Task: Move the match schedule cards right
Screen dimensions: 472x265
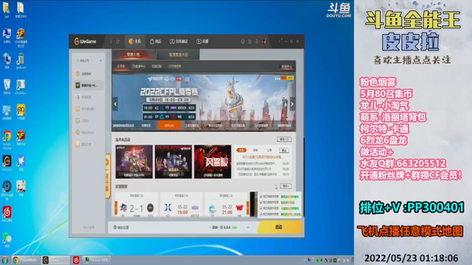Action: (x=248, y=207)
